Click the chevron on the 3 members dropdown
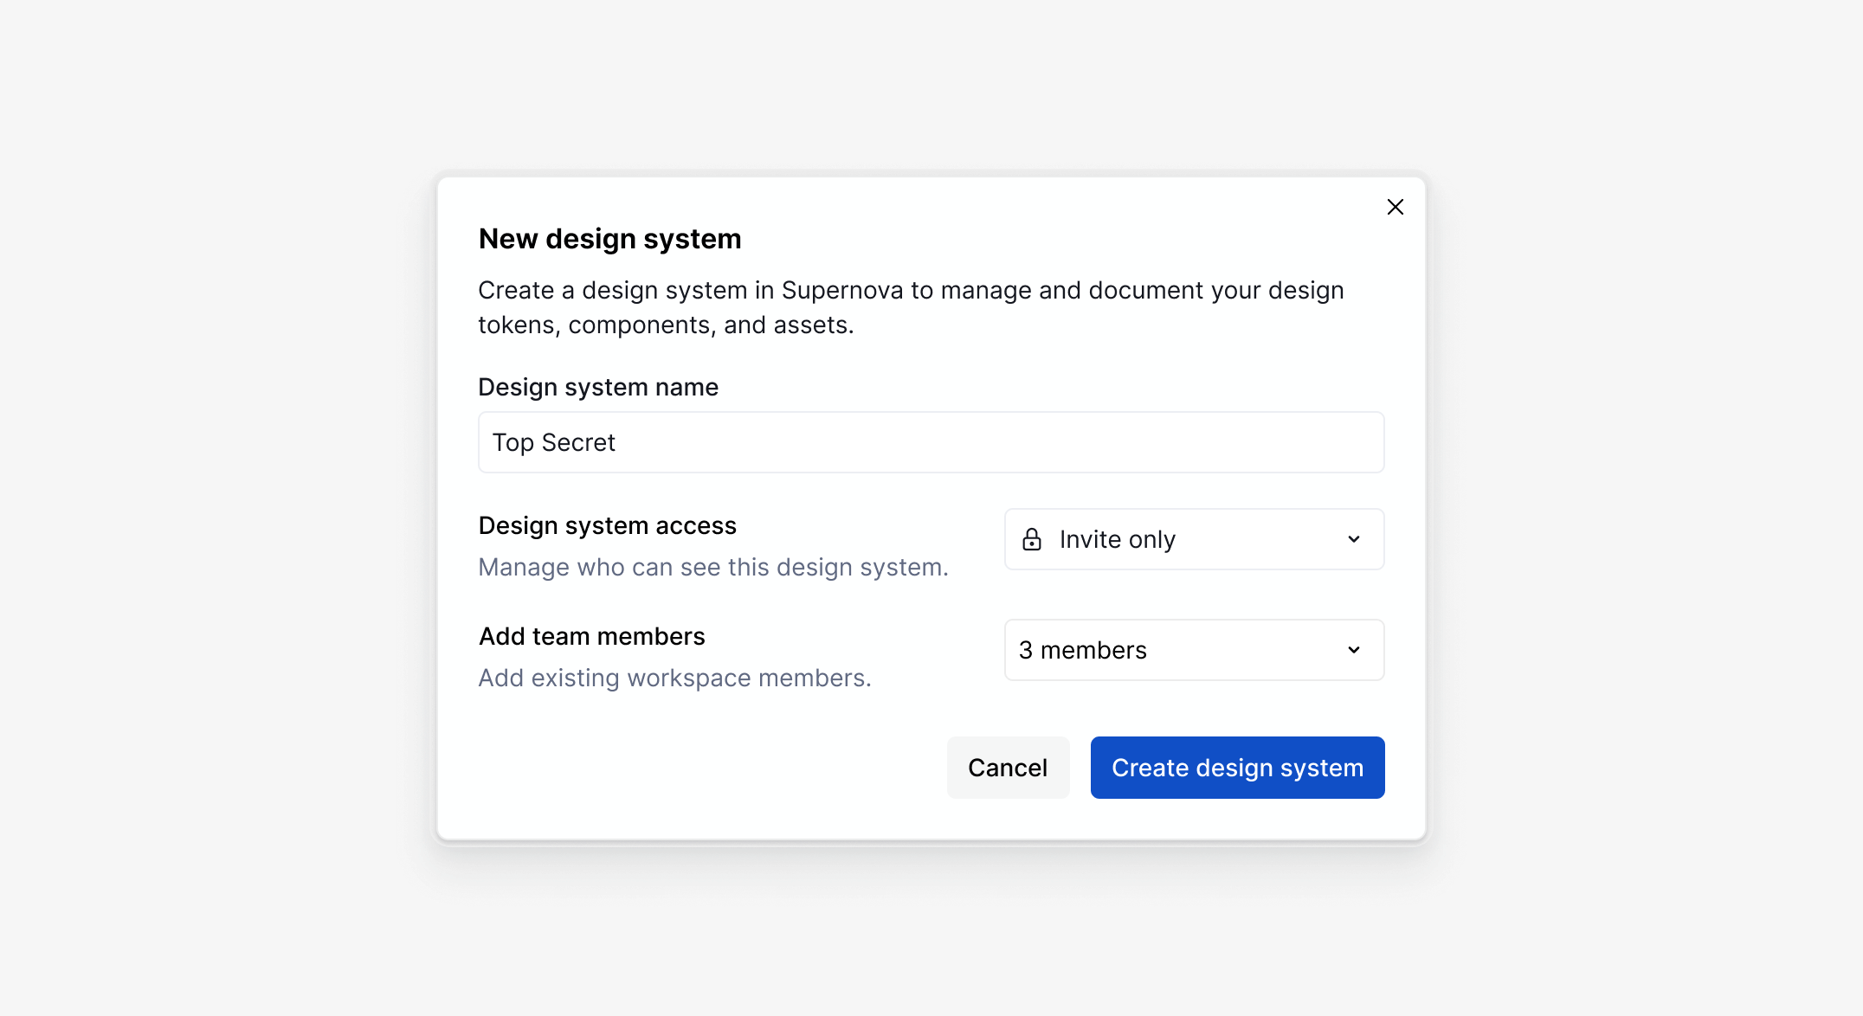This screenshot has width=1863, height=1016. point(1353,650)
